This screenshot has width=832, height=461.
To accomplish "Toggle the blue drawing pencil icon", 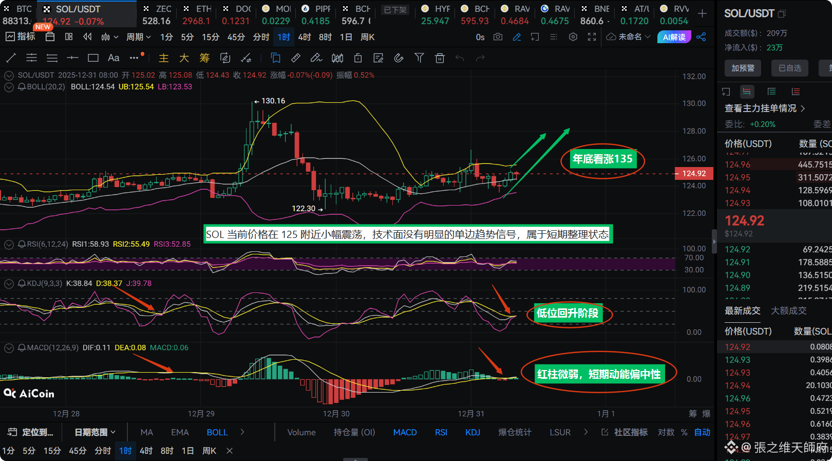I will click(x=517, y=37).
